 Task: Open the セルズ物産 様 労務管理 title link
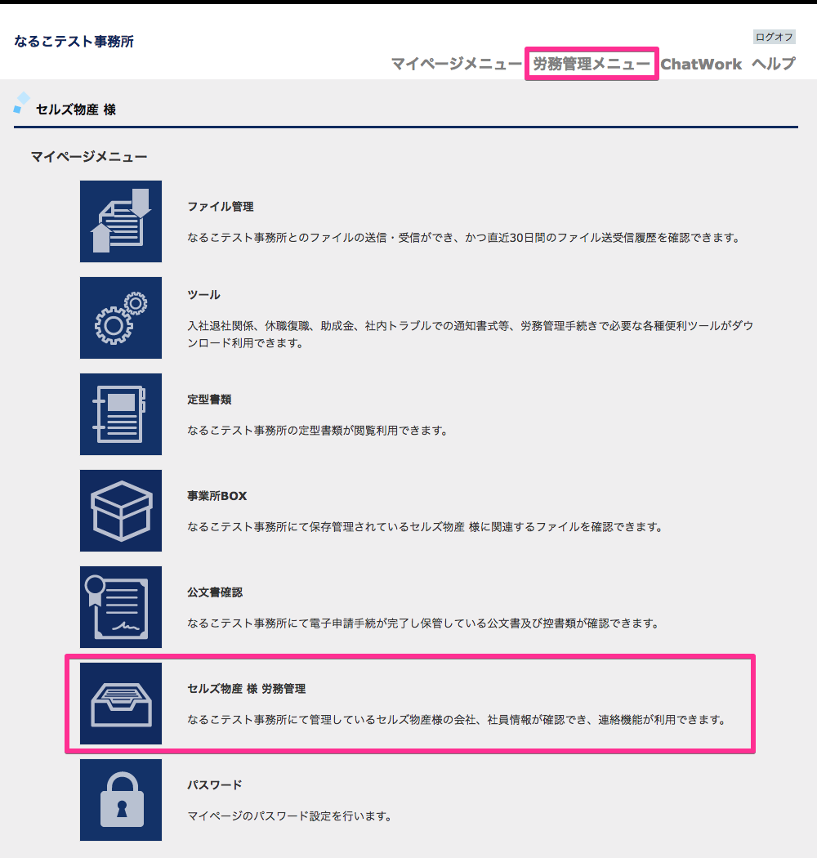(x=246, y=688)
